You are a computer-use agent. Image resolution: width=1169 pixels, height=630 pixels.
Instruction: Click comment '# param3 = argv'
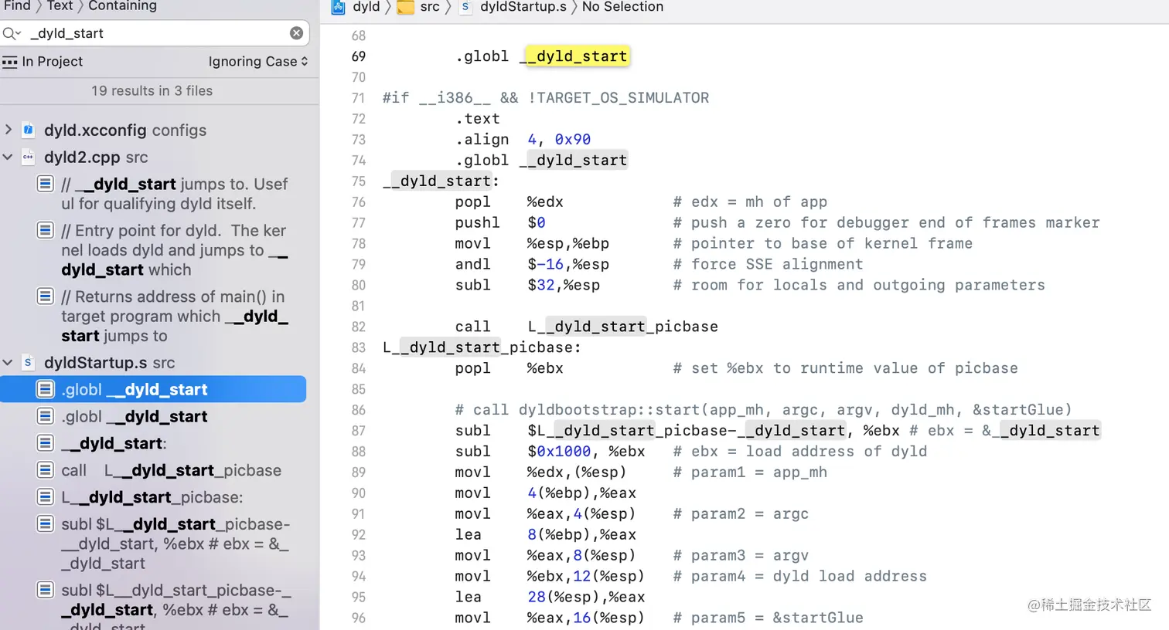[741, 556]
